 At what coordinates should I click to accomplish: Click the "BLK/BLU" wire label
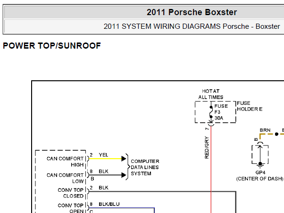pyautogui.click(x=109, y=204)
